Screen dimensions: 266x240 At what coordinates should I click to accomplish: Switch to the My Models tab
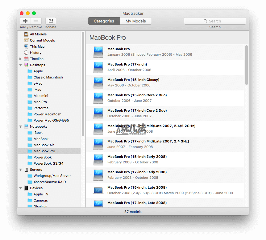(136, 21)
